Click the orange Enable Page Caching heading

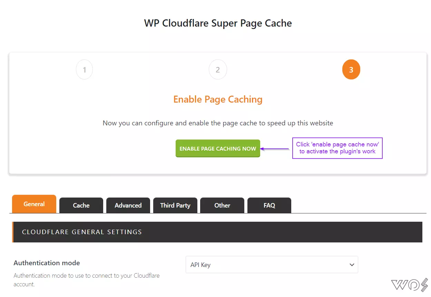coord(218,99)
